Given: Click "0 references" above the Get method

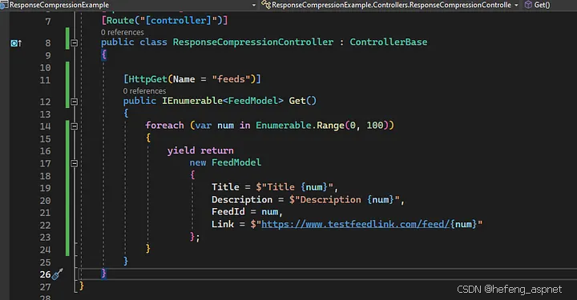Looking at the screenshot, I should pos(144,90).
